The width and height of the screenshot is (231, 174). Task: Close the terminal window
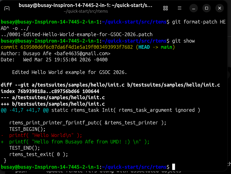(219, 8)
